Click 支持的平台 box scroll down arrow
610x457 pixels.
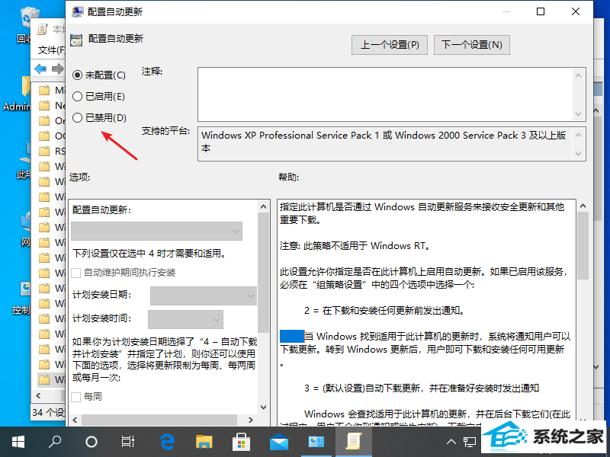578,154
